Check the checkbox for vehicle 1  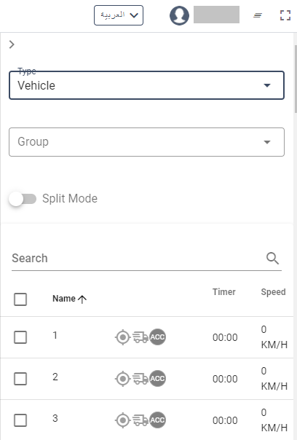pos(20,337)
